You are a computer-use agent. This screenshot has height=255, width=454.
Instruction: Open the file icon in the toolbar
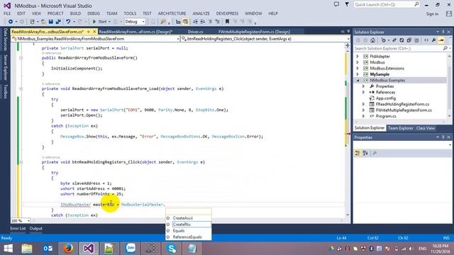tap(43, 22)
